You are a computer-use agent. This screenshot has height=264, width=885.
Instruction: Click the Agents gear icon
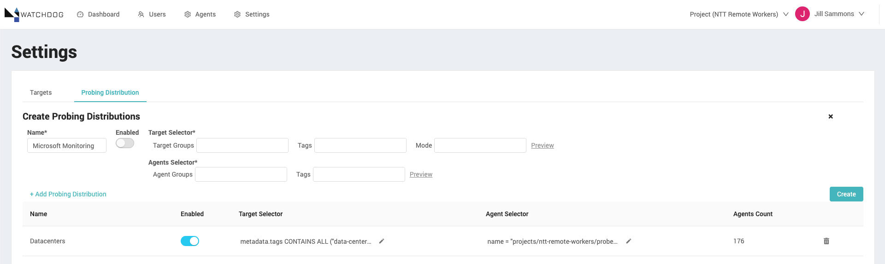(x=188, y=14)
